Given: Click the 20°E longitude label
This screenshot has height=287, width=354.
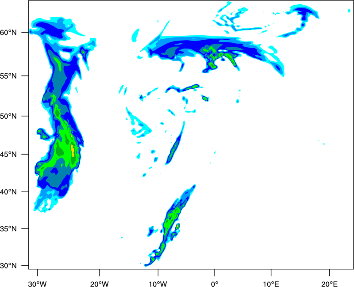Looking at the screenshot, I should pyautogui.click(x=329, y=284).
